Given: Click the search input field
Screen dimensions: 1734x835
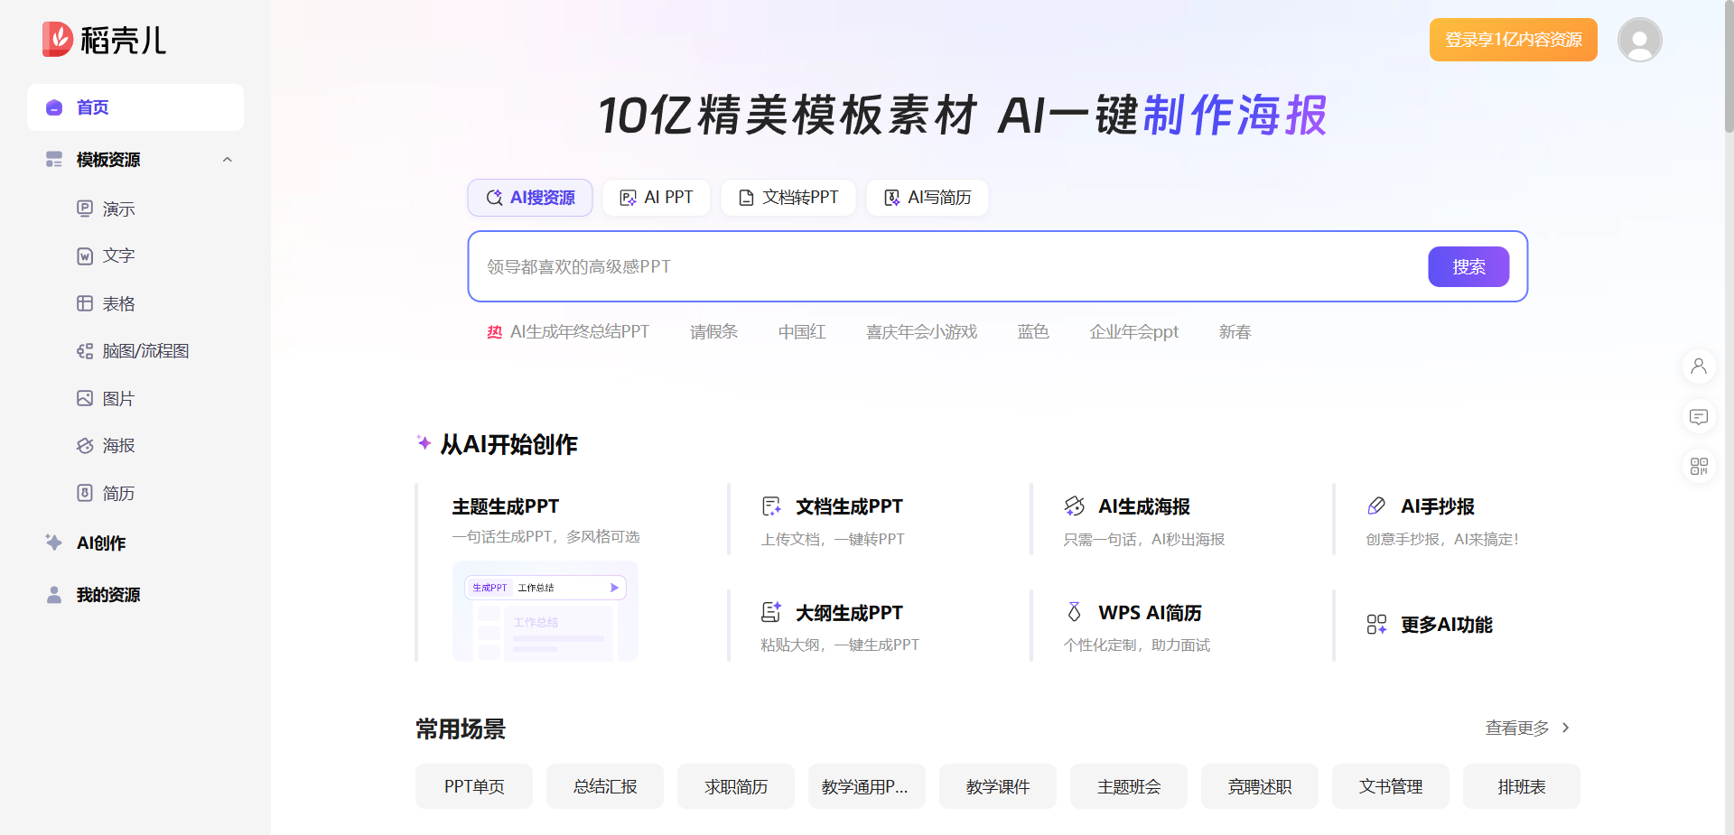Looking at the screenshot, I should pyautogui.click(x=903, y=266).
